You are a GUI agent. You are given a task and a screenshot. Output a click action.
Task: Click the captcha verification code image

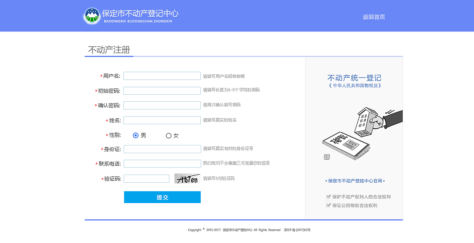(x=187, y=178)
